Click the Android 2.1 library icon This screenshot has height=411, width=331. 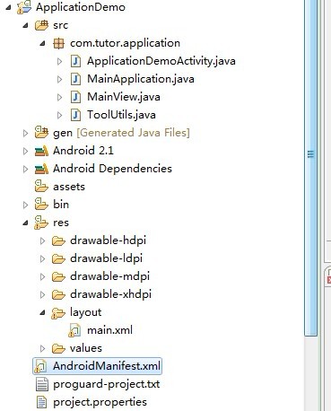click(x=41, y=151)
